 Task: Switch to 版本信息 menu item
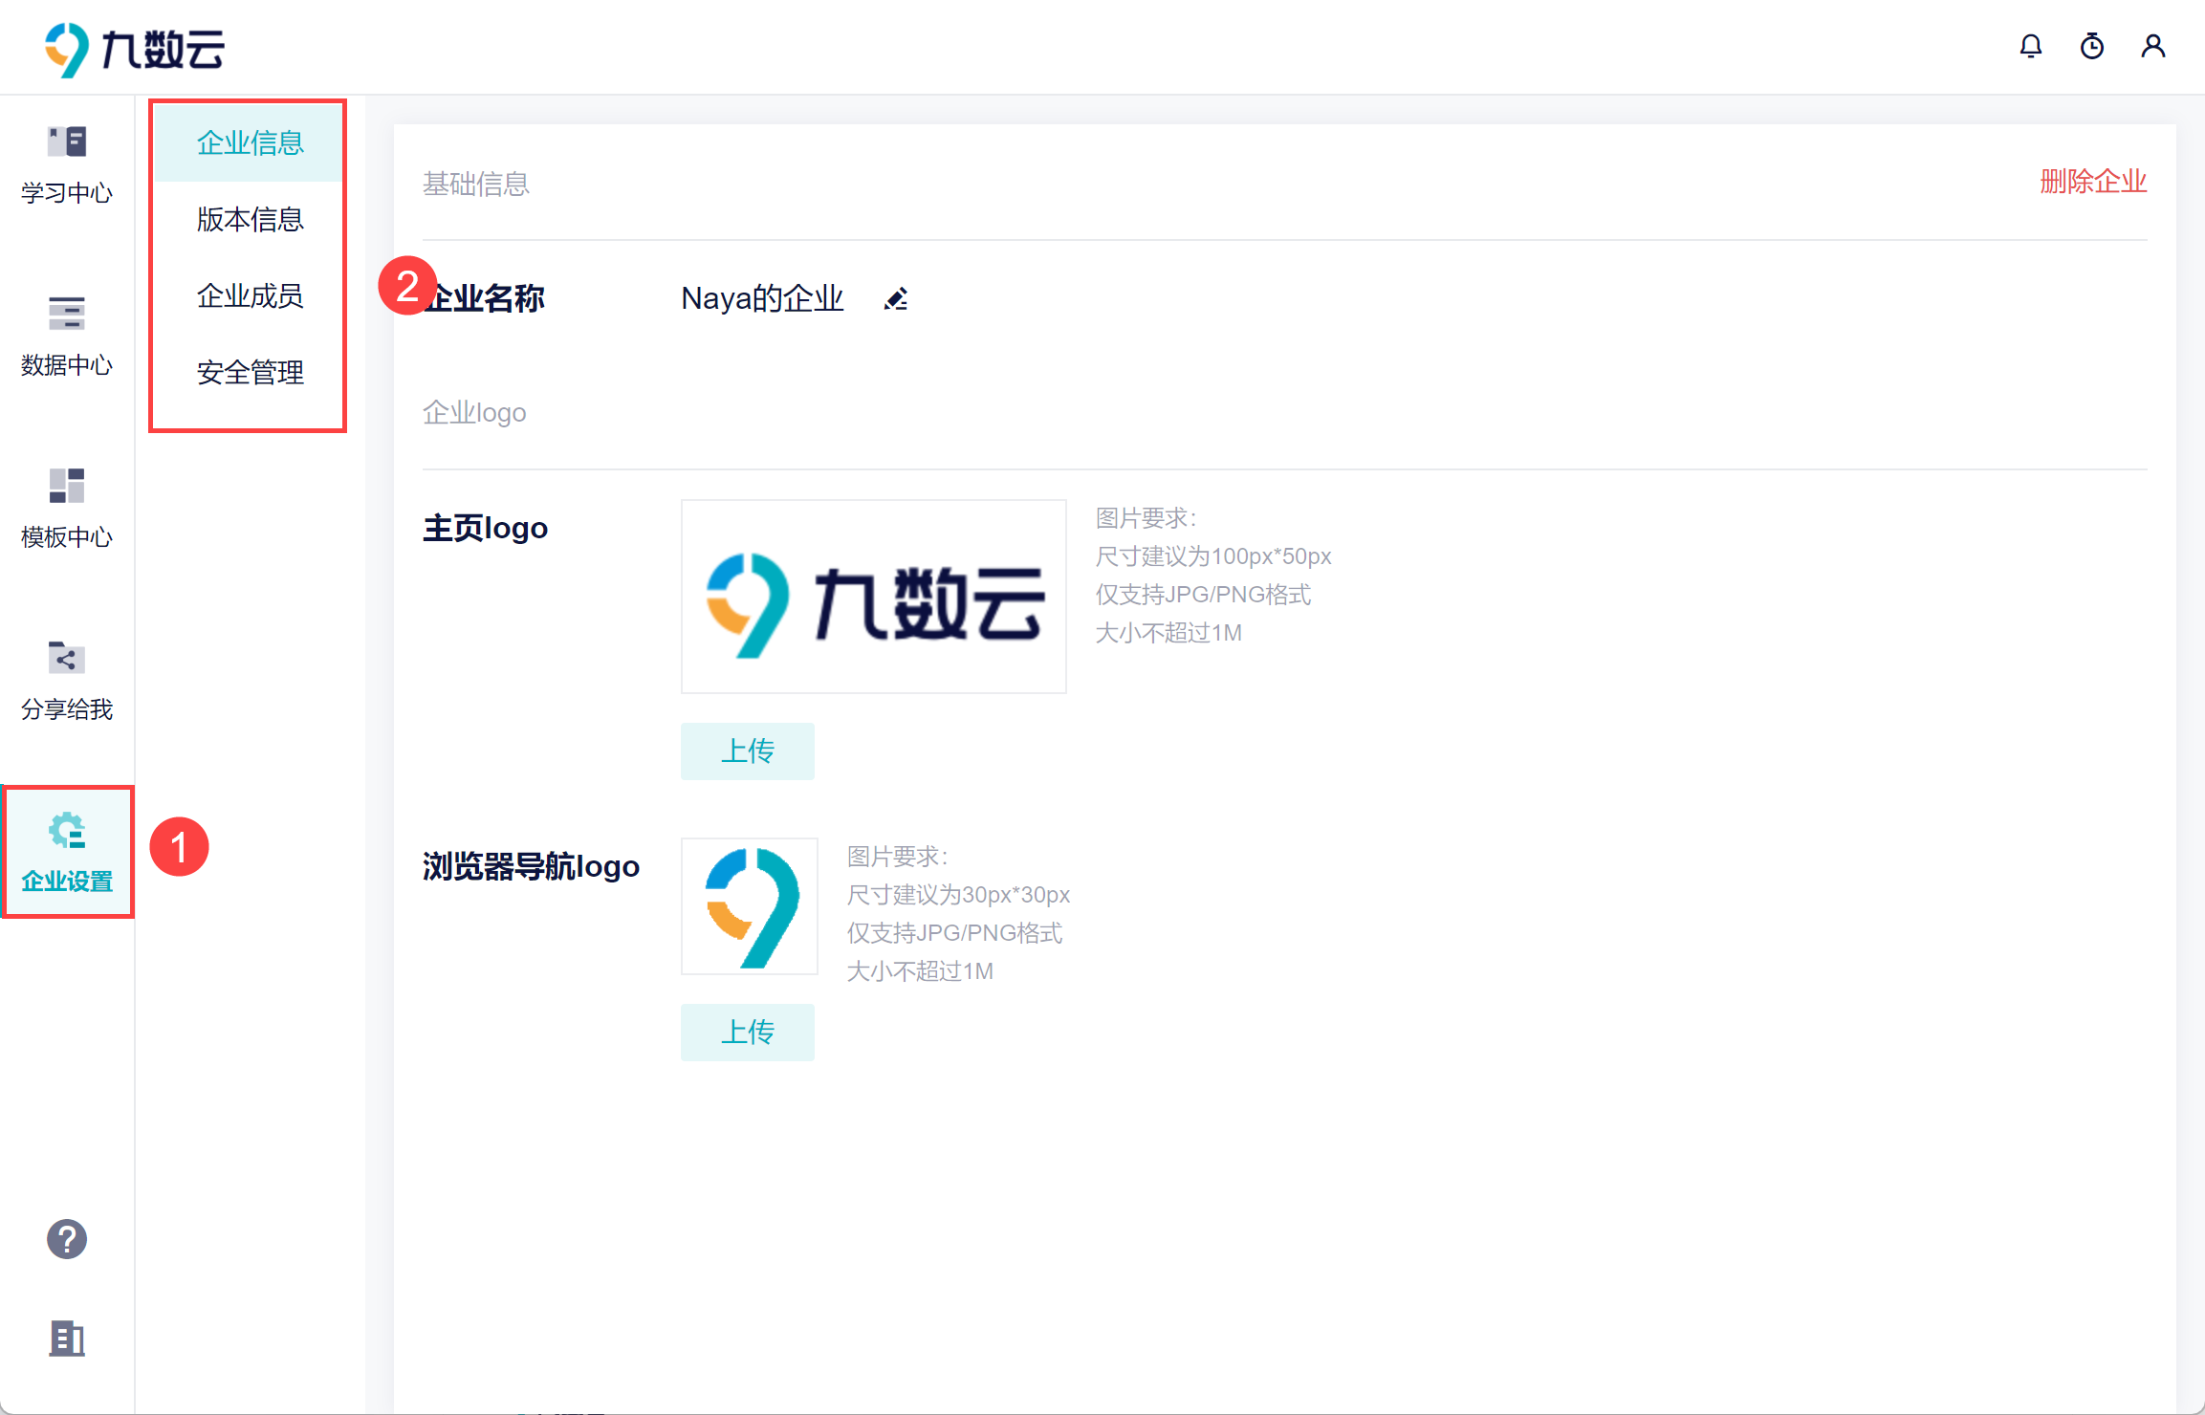(250, 219)
